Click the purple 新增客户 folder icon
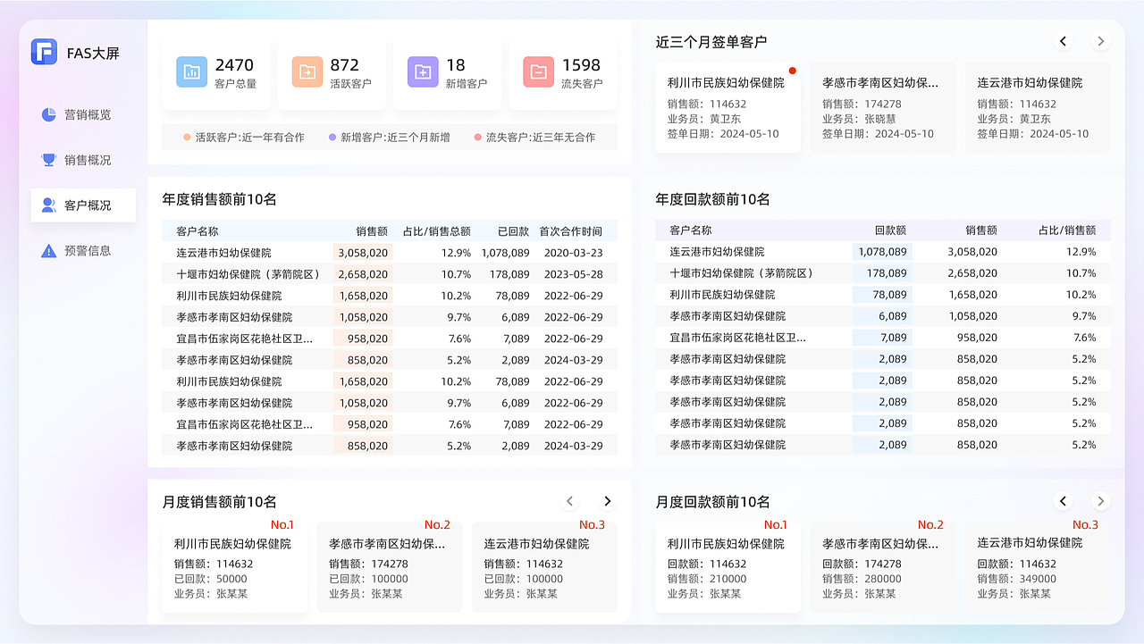 [x=424, y=70]
